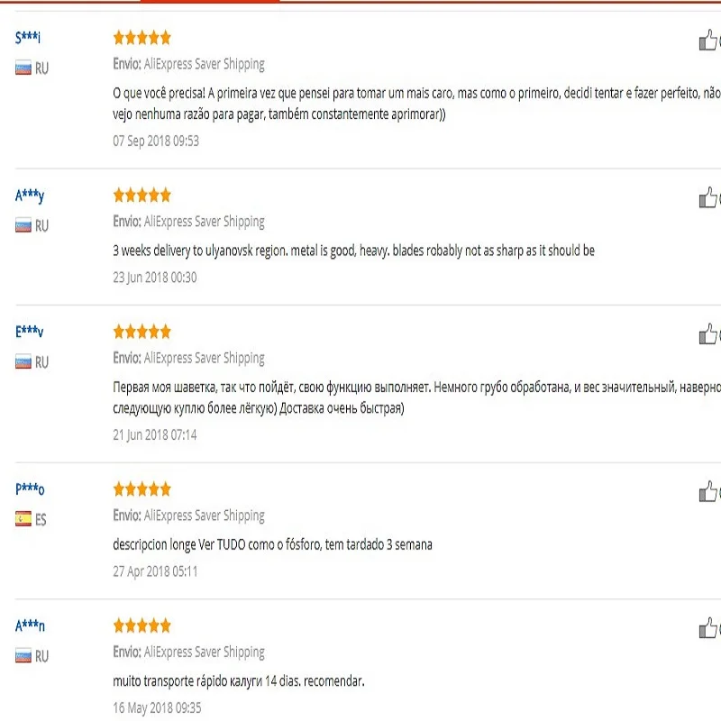
Task: Select reviewer name P***o
Action: click(x=29, y=488)
